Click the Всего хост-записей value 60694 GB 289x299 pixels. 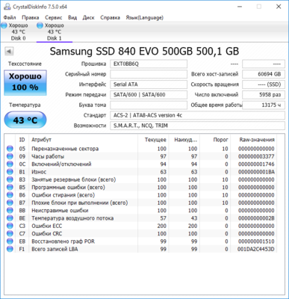[264, 74]
